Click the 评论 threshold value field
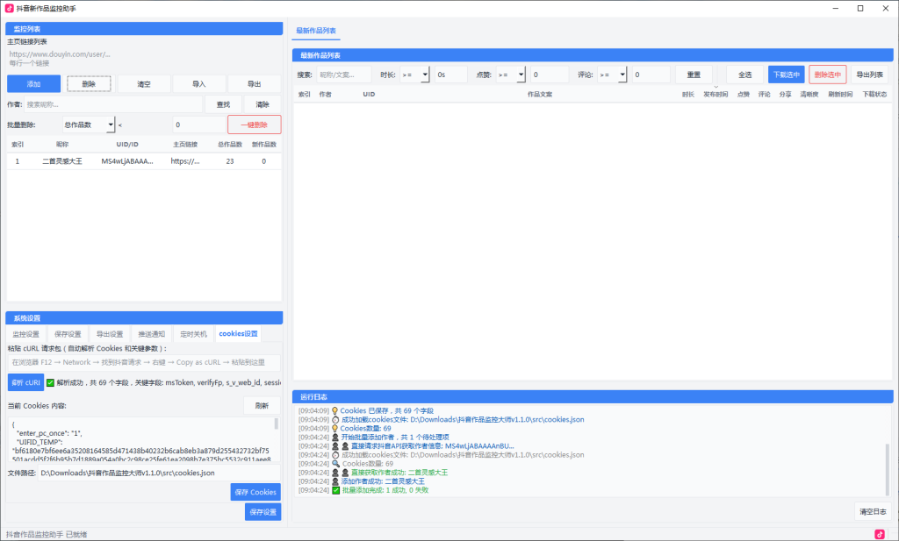This screenshot has height=541, width=899. tap(651, 75)
